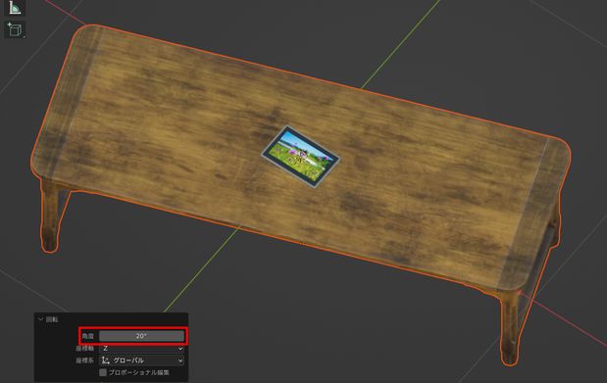Screen dimensions: 607x383
Task: Click the 座標系 label text
Action: 84,360
